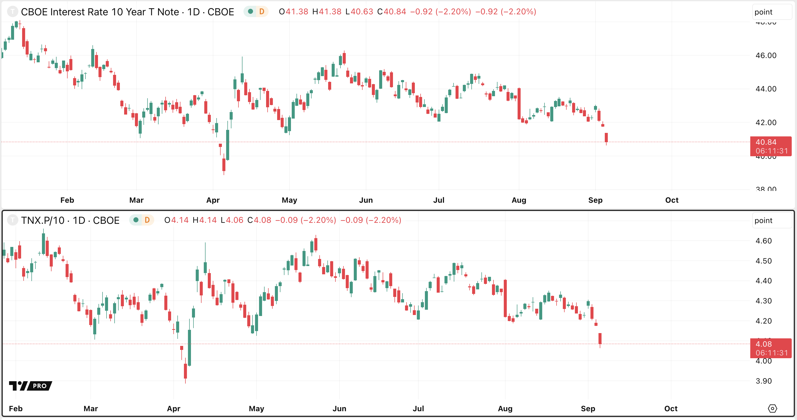The image size is (797, 420).
Task: Click the TNX.P/10 symbol logo icon
Action: coord(12,220)
